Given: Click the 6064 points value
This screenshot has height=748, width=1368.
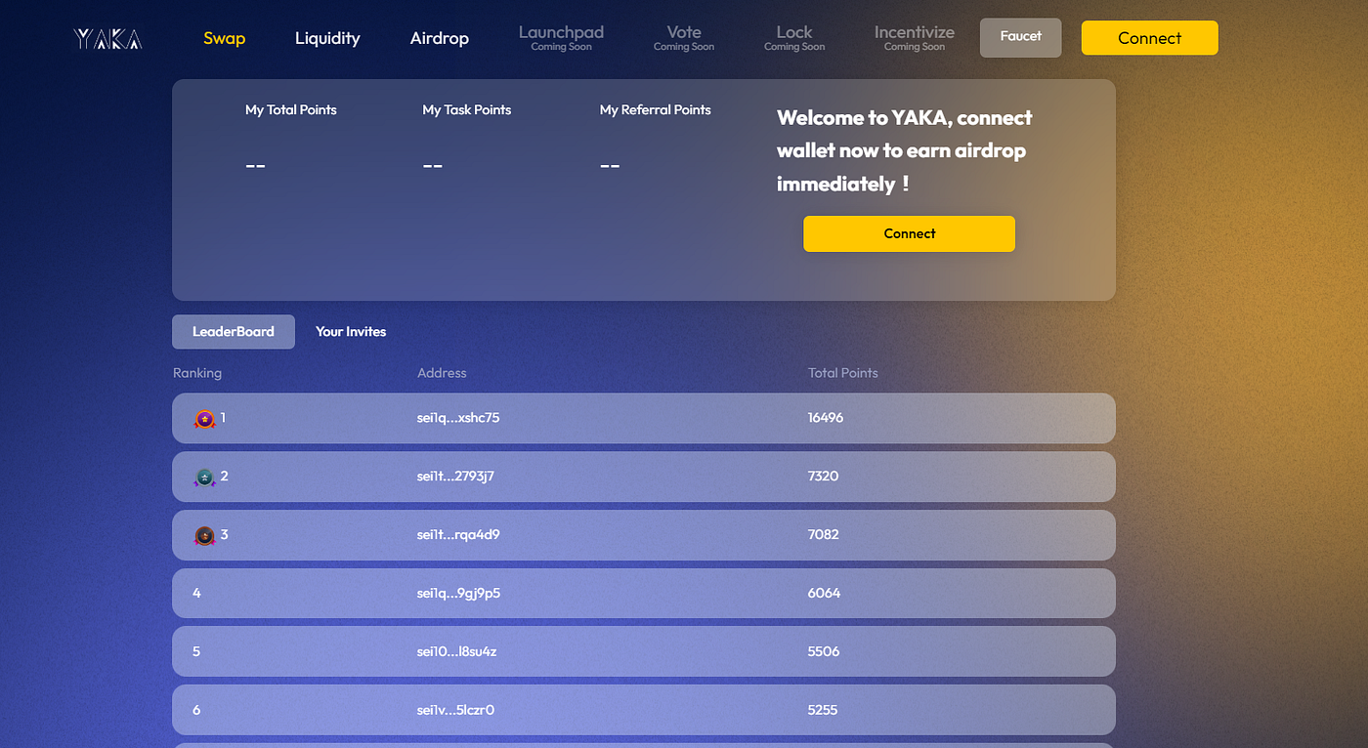Looking at the screenshot, I should [824, 593].
